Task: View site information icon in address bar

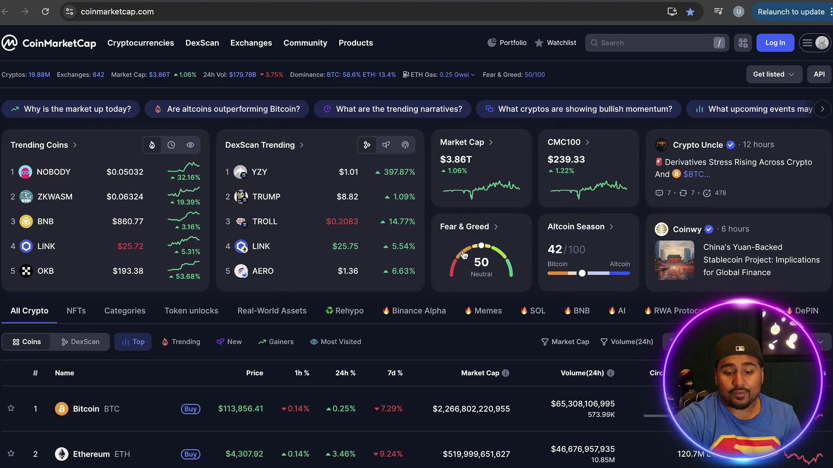Action: [x=69, y=12]
